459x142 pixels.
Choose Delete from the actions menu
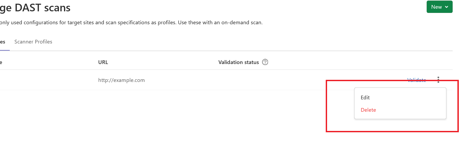point(368,110)
